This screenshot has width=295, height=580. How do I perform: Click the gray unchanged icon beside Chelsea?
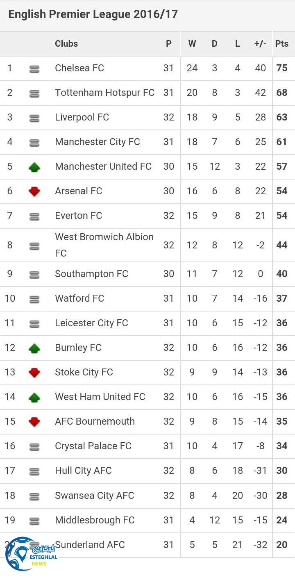pos(34,69)
